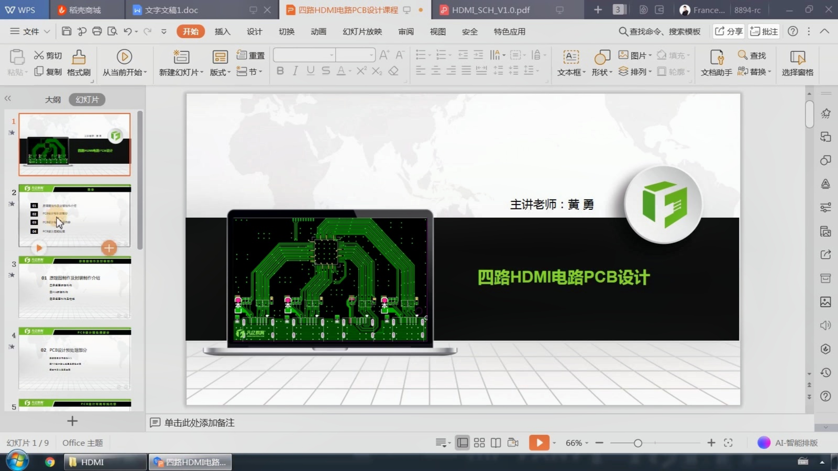
Task: Click the Comment (批注) button
Action: click(x=764, y=31)
